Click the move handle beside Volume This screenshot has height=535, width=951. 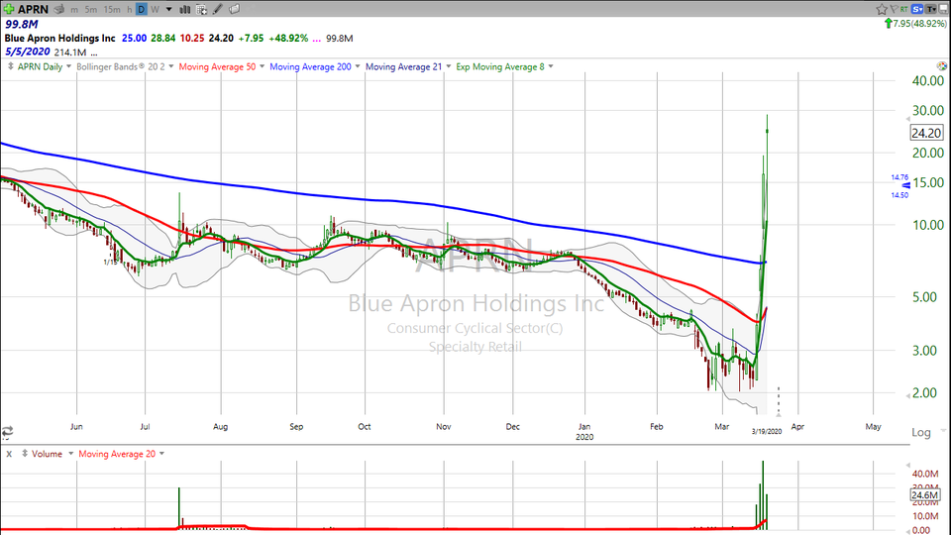(x=25, y=453)
